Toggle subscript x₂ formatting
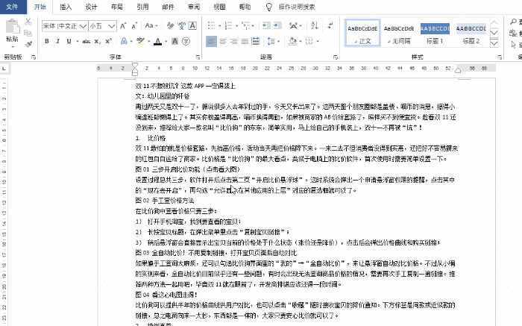The image size is (522, 326). click(97, 41)
